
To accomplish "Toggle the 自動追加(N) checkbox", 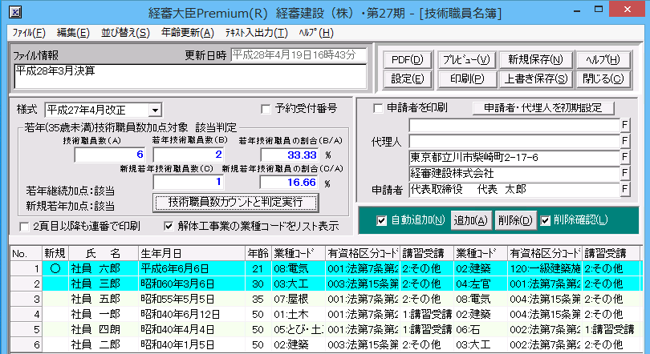I will coord(381,220).
